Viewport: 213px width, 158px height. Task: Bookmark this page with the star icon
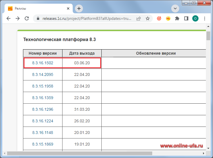(x=148, y=18)
